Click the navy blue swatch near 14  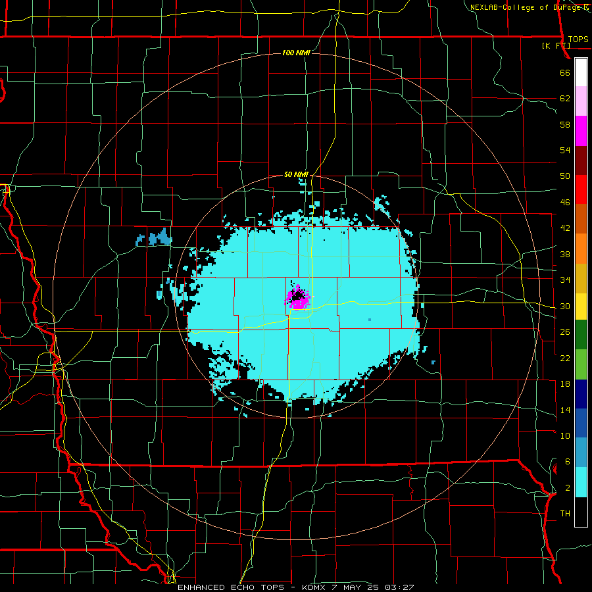[x=581, y=394]
